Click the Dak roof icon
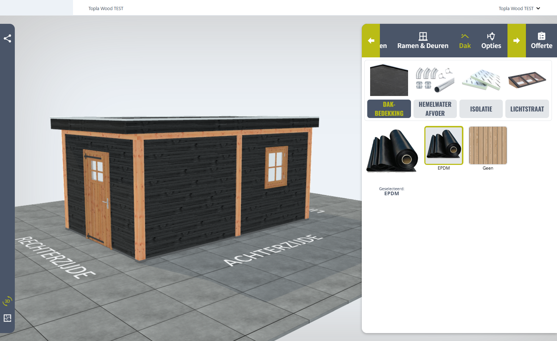557x341 pixels. [465, 36]
